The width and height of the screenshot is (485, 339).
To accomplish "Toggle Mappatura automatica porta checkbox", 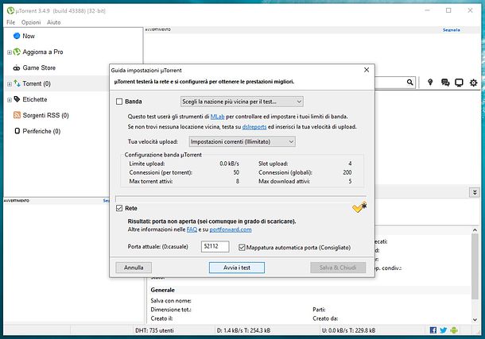I will pyautogui.click(x=242, y=247).
